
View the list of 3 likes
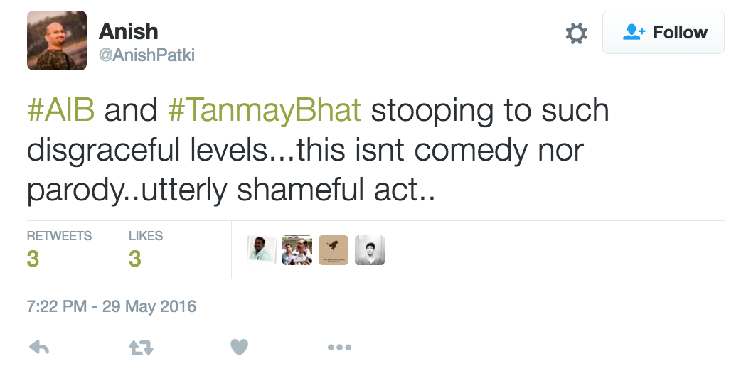(x=146, y=249)
